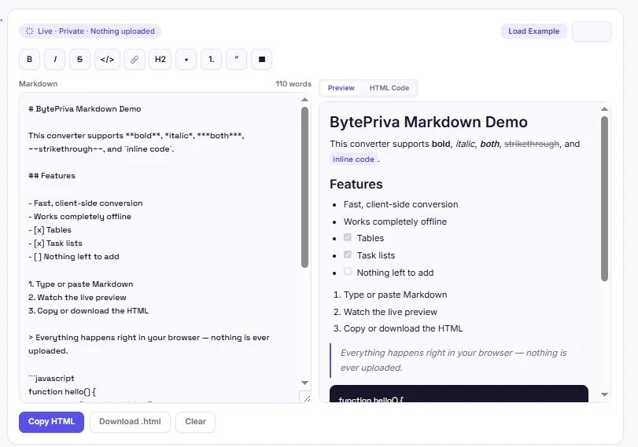Insert a link with the chain icon
638x447 pixels.
(x=135, y=60)
